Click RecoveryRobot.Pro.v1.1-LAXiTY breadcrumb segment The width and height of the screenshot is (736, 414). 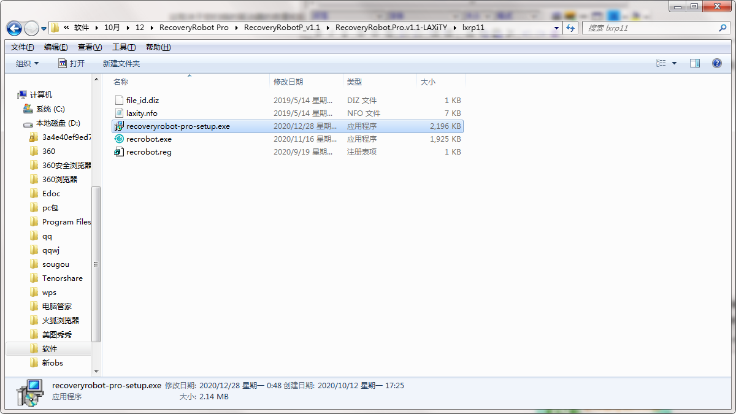click(x=393, y=28)
